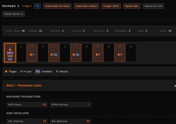
Task: Click the RATE value 113 field
Action: pyautogui.click(x=27, y=105)
